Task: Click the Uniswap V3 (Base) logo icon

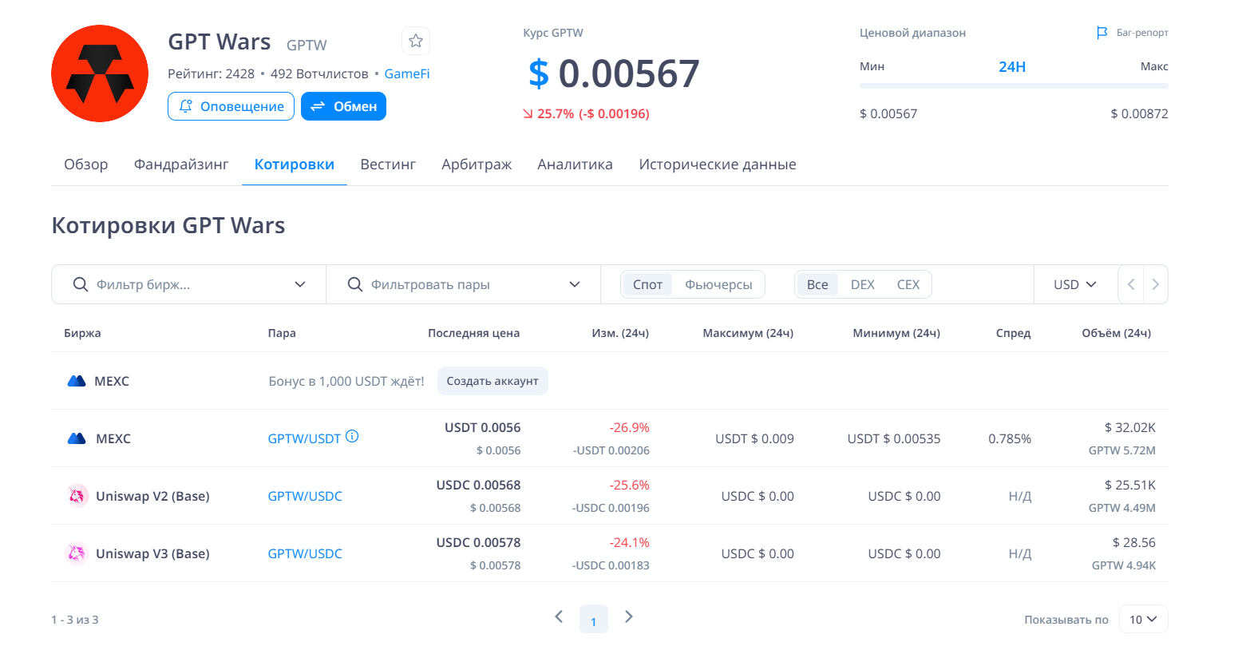Action: [x=77, y=553]
